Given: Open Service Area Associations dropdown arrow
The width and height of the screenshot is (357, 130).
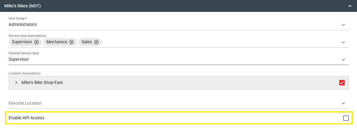Looking at the screenshot, I should (x=343, y=42).
